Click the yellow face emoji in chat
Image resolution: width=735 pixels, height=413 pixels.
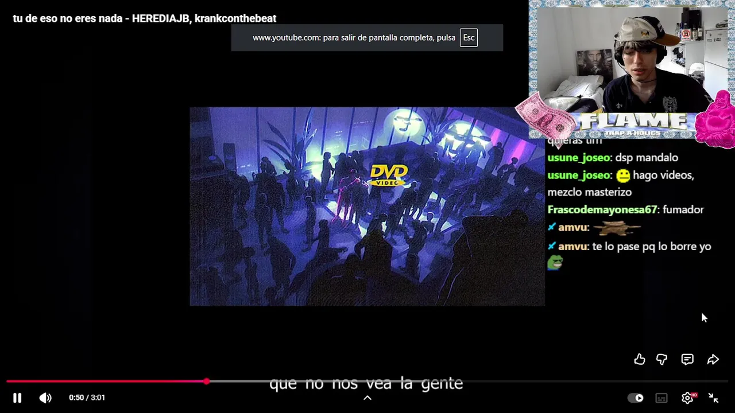pos(623,176)
